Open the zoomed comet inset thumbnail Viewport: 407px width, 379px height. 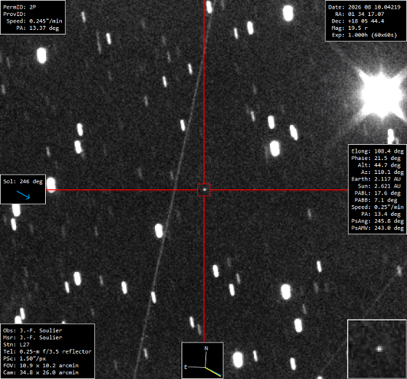[x=377, y=349]
